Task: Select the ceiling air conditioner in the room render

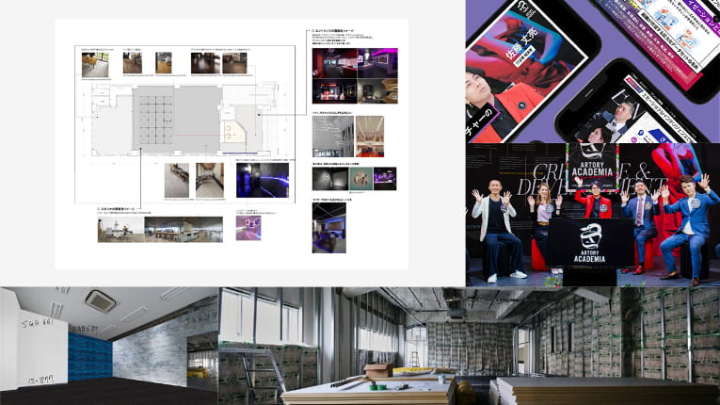Action: point(100,300)
